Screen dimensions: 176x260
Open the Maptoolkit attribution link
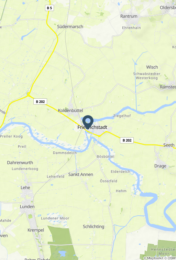click(155, 258)
